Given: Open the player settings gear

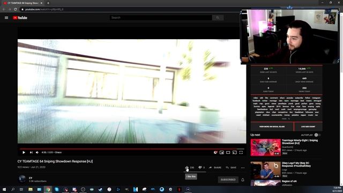Looking at the screenshot, I should pos(215,152).
